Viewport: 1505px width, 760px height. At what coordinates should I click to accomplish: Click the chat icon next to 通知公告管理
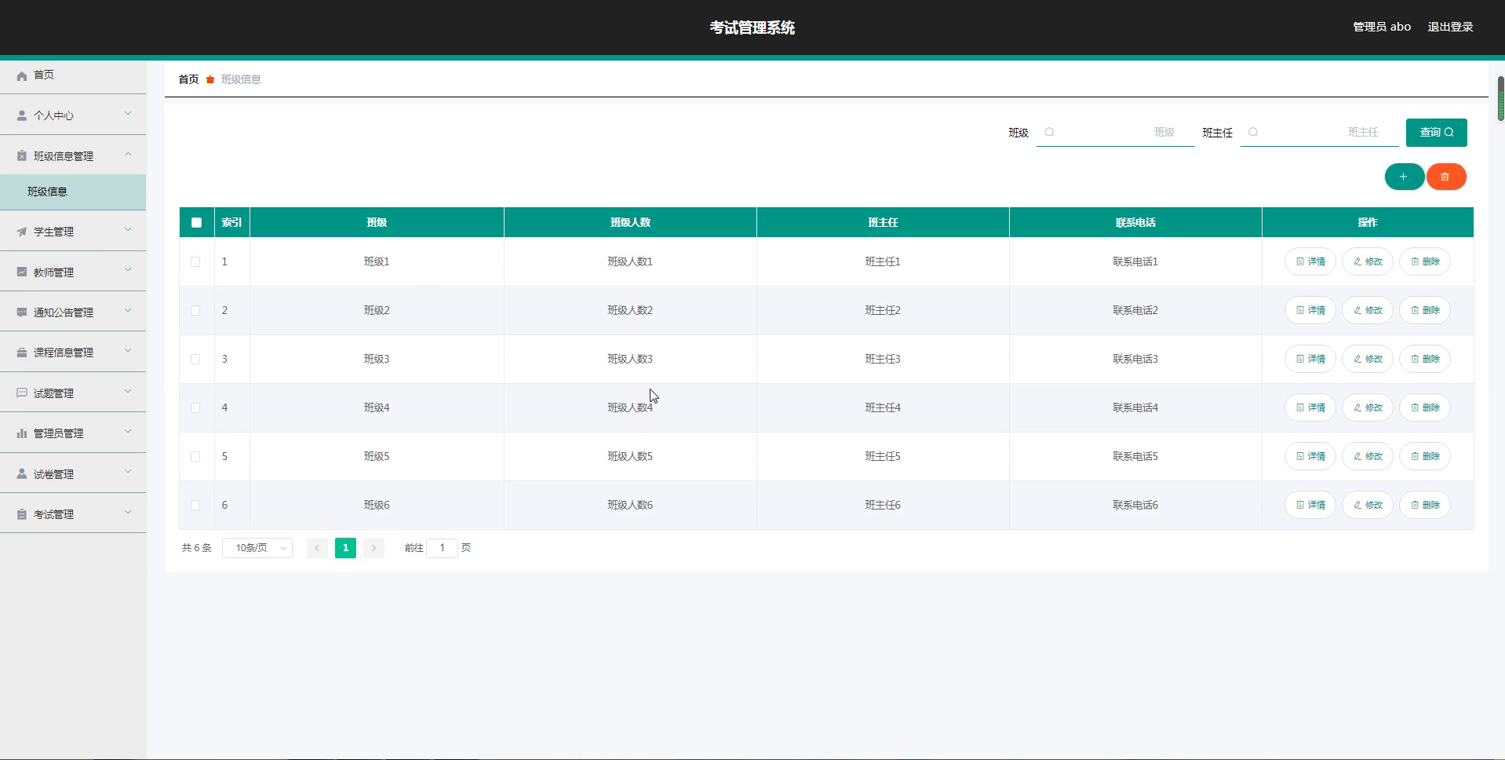coord(22,312)
